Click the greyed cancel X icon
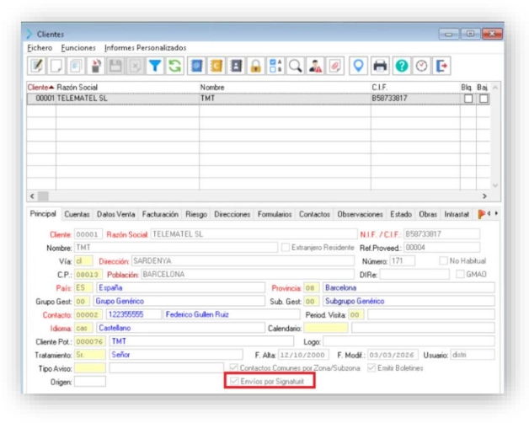Image resolution: width=529 pixels, height=423 pixels. [x=135, y=66]
